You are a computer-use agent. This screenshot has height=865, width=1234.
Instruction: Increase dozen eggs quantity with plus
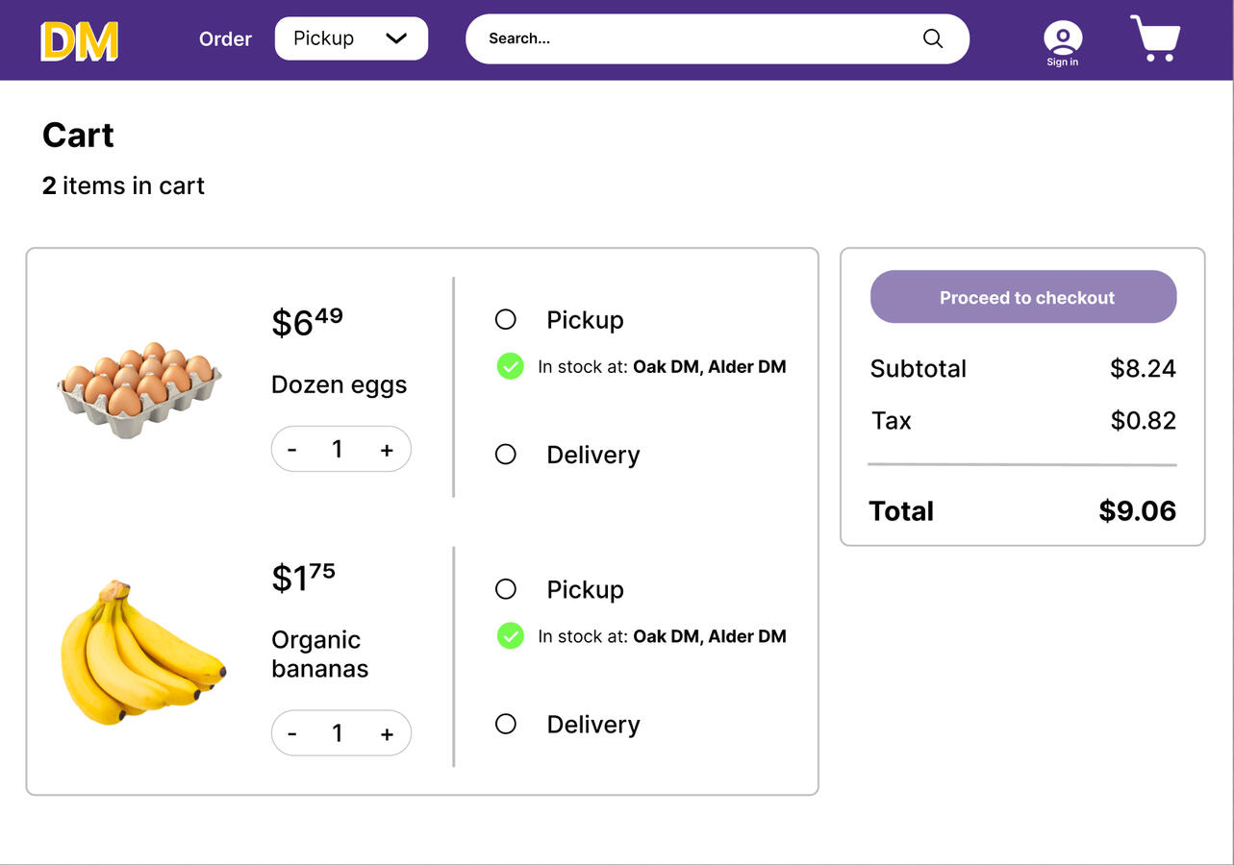coord(387,450)
